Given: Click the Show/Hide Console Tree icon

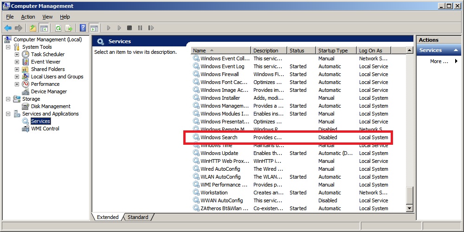Looking at the screenshot, I should click(x=44, y=28).
